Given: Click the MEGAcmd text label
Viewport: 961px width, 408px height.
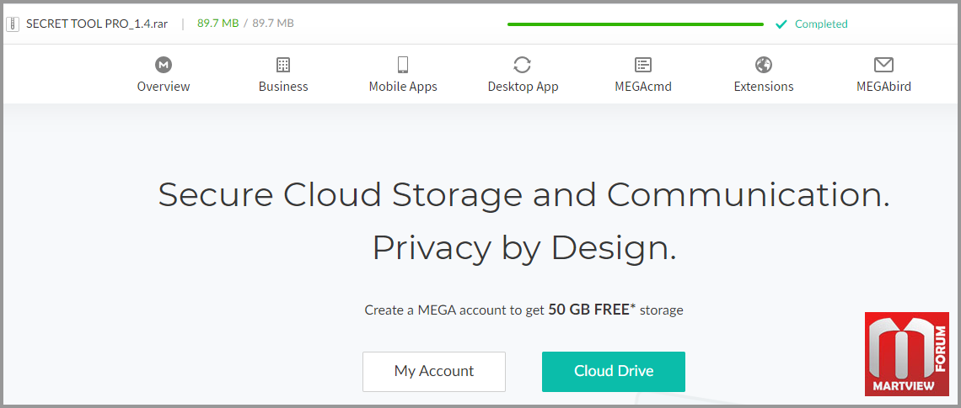Looking at the screenshot, I should (x=643, y=87).
